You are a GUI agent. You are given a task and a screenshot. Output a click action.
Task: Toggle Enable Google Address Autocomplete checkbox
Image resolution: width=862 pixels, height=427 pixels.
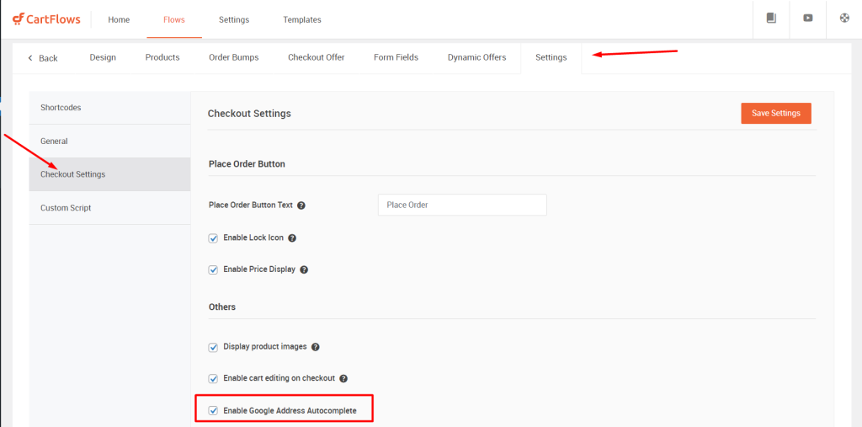(213, 410)
